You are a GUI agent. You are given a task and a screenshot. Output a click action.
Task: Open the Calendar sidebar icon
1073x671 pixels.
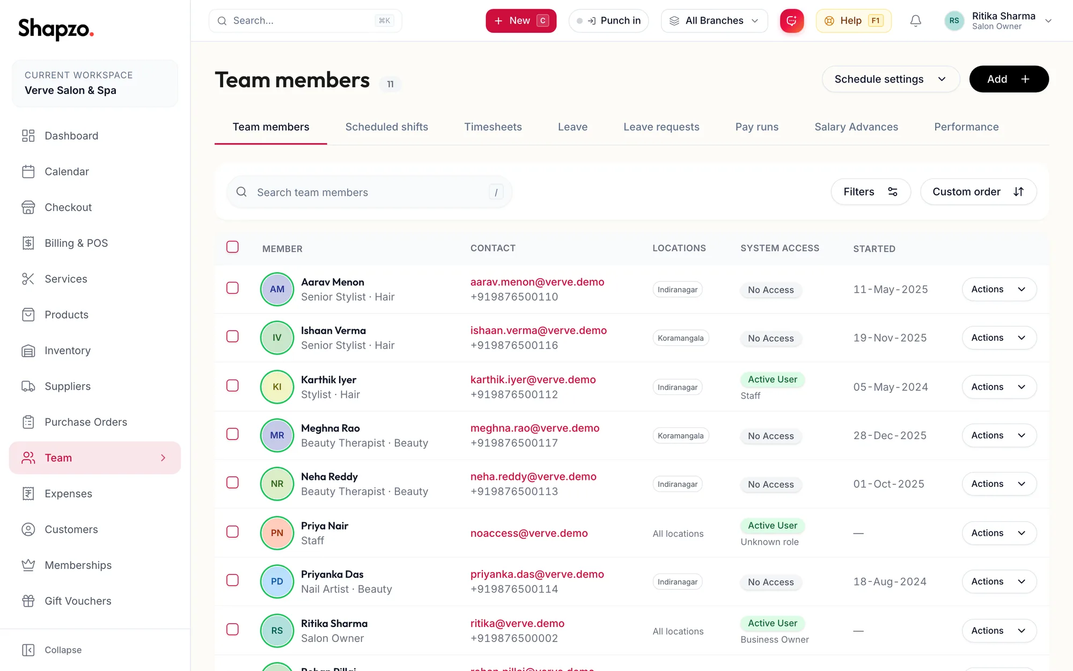point(28,172)
